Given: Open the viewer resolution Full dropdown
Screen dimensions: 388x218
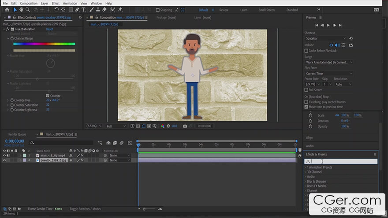Looking at the screenshot, I should pyautogui.click(x=116, y=126).
